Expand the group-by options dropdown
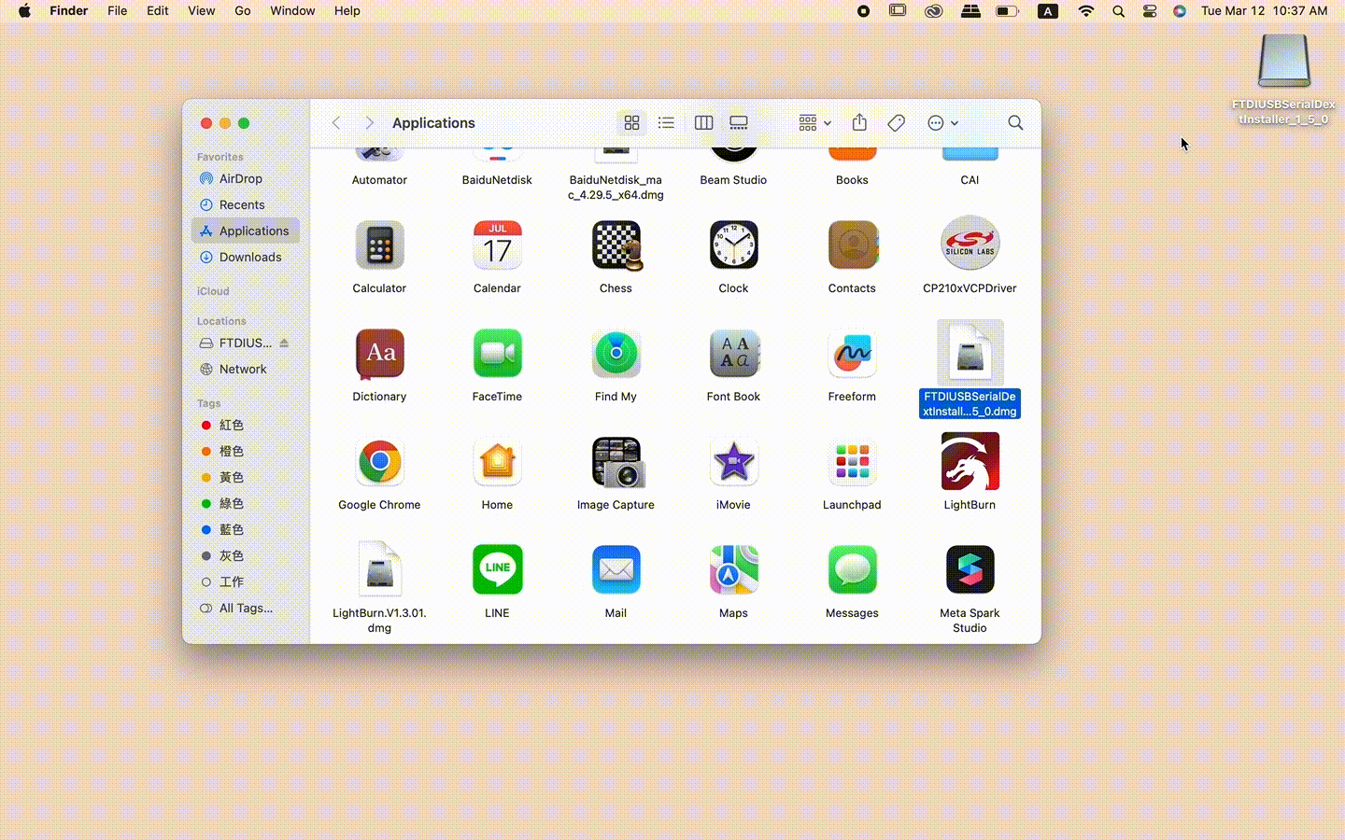Viewport: 1345px width, 840px height. 814,123
